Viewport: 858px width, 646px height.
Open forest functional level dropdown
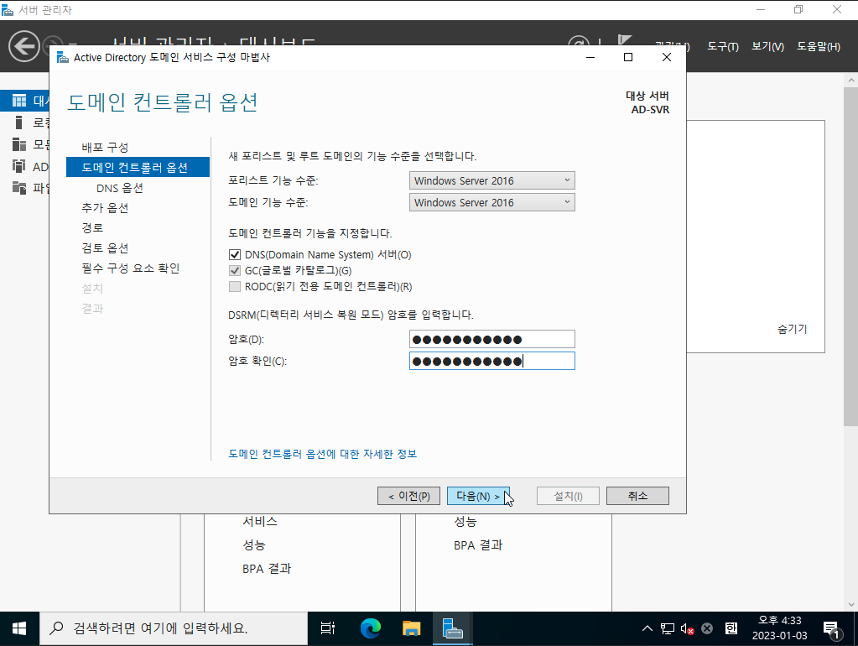pyautogui.click(x=492, y=180)
